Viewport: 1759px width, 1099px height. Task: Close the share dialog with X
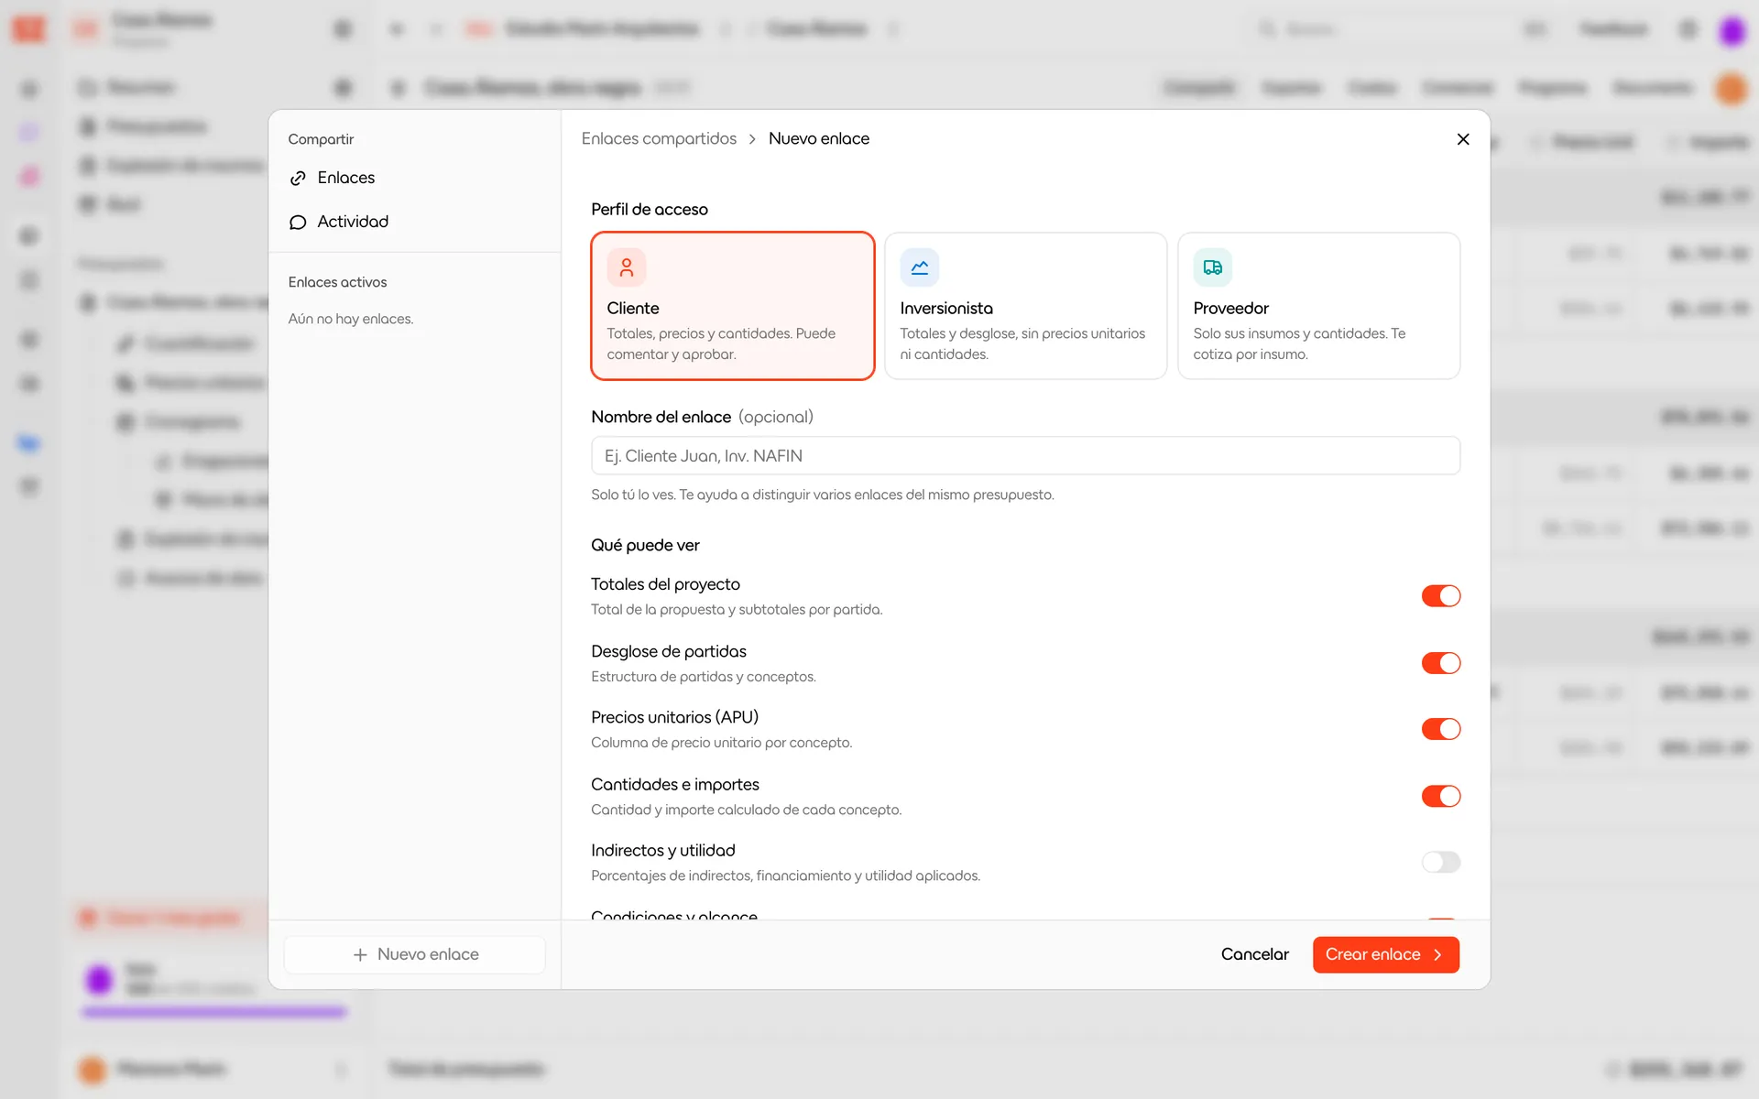click(x=1463, y=139)
